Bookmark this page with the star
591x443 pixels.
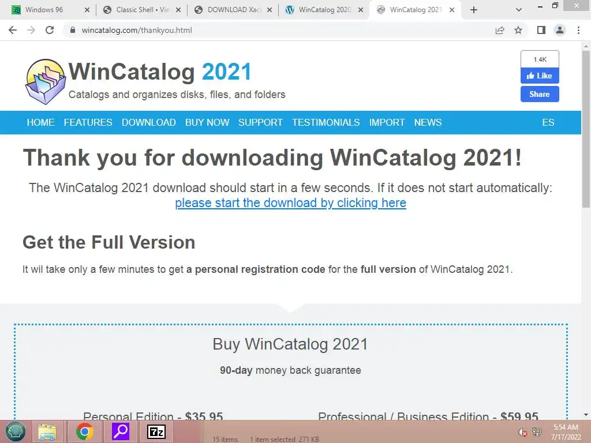click(x=518, y=30)
